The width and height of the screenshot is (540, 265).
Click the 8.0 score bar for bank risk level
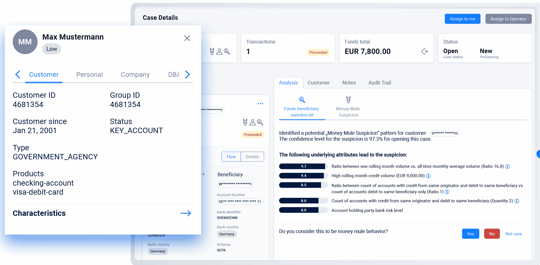pyautogui.click(x=303, y=210)
